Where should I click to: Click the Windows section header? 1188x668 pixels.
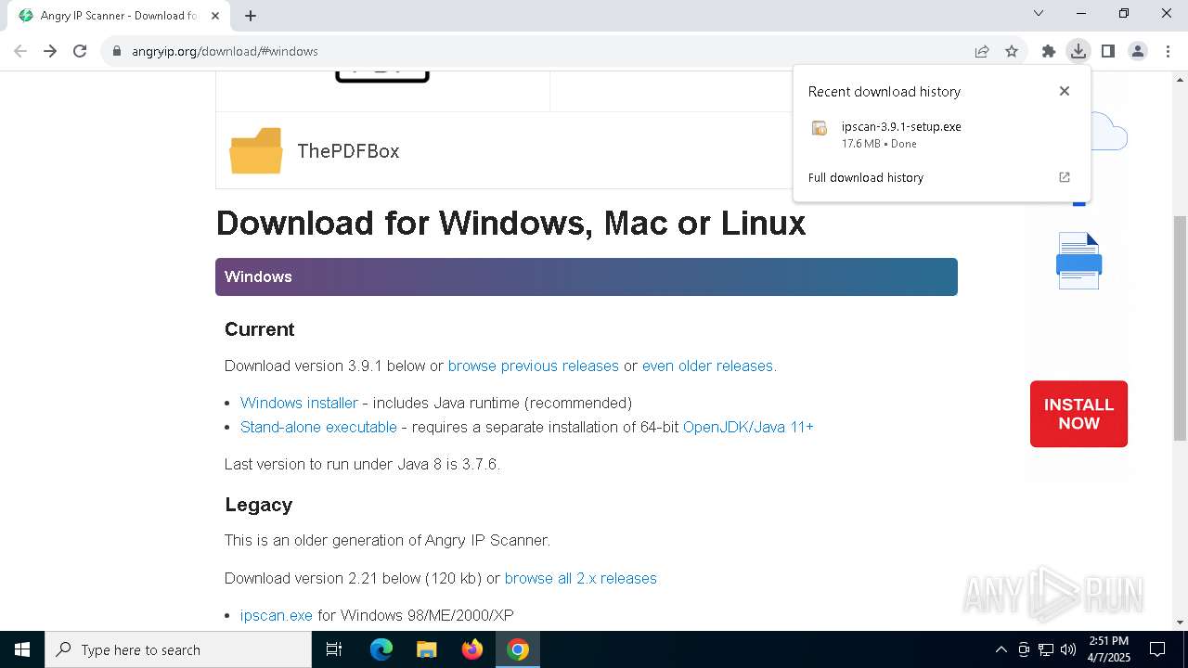[x=587, y=276]
